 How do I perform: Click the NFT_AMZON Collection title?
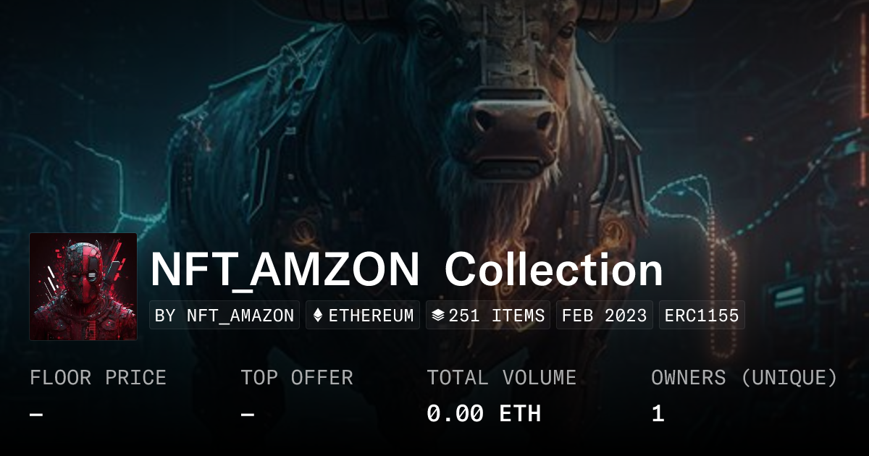pos(407,270)
